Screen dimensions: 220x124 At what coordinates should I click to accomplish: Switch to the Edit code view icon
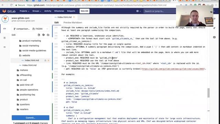point(4,29)
